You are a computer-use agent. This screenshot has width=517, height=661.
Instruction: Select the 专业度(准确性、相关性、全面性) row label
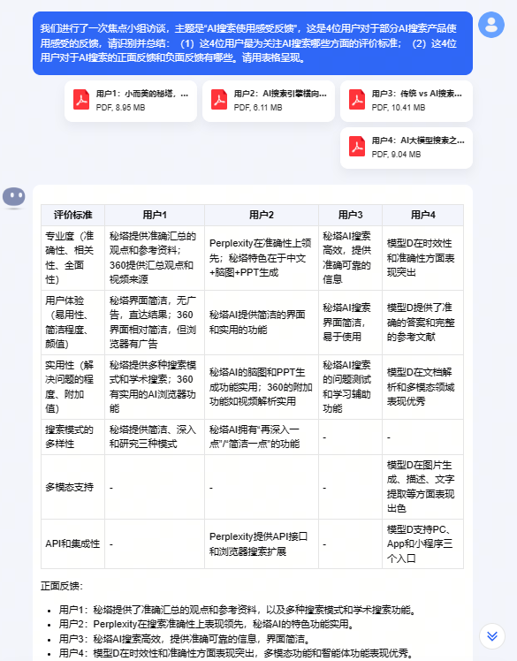coord(73,258)
